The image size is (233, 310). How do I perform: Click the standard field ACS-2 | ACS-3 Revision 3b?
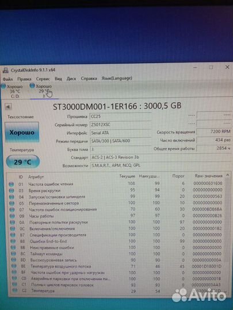coord(161,157)
